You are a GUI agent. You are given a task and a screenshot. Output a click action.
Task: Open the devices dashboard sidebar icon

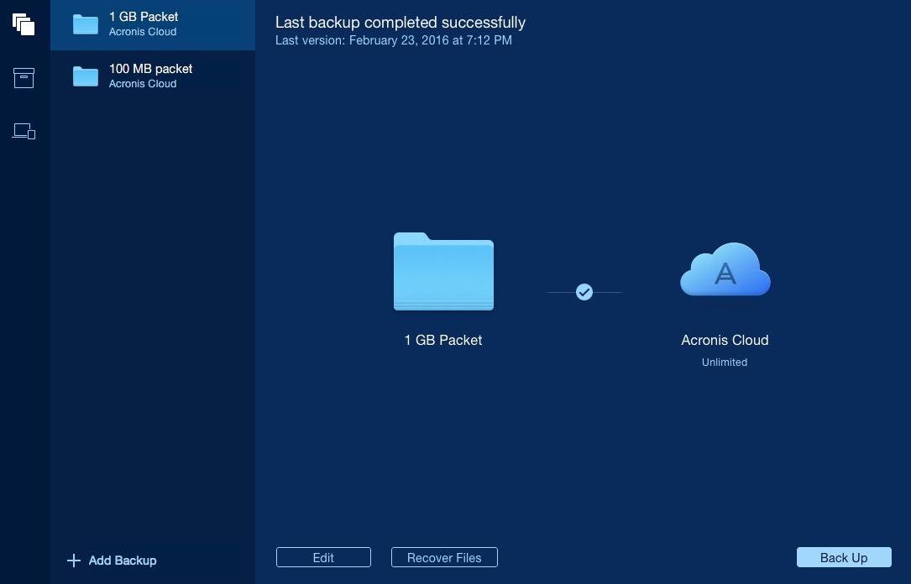24,131
